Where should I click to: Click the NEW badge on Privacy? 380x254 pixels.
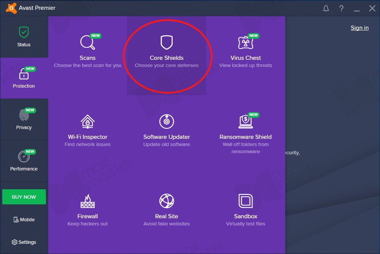coord(30,110)
